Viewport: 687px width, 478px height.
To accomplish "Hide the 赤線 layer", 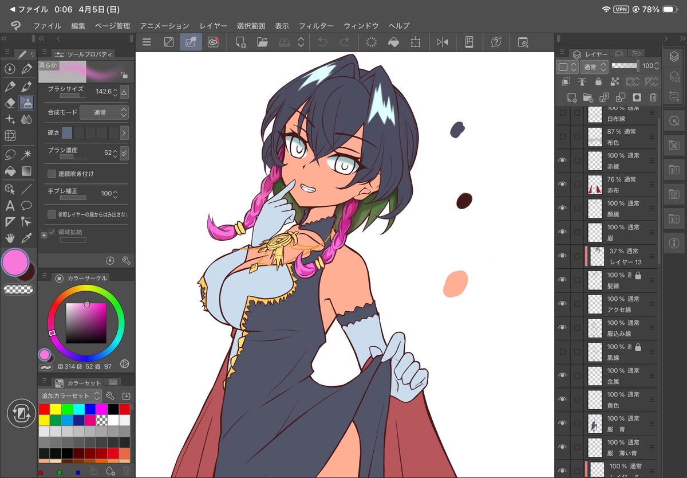I will [562, 161].
